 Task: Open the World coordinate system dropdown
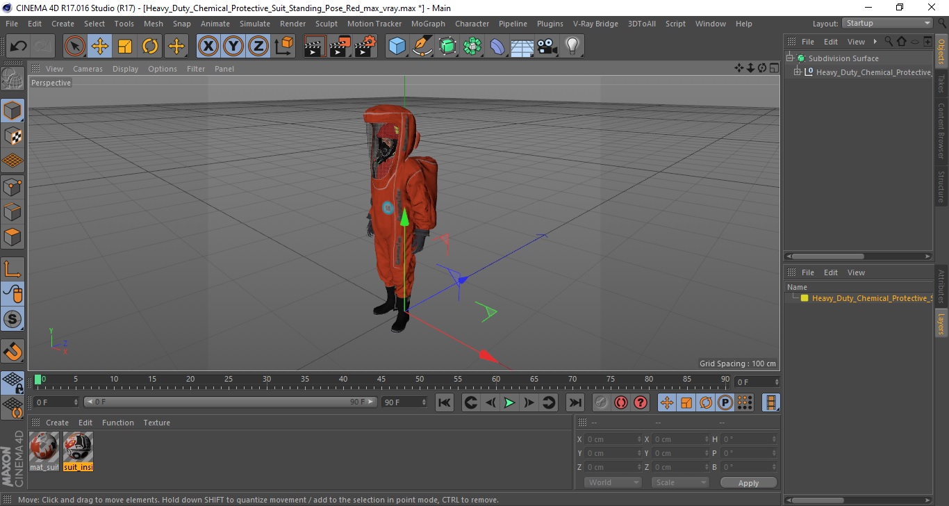(x=613, y=482)
